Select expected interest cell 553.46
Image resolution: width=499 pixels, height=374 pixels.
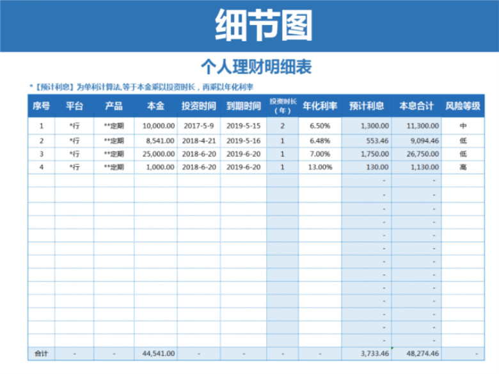(x=367, y=141)
